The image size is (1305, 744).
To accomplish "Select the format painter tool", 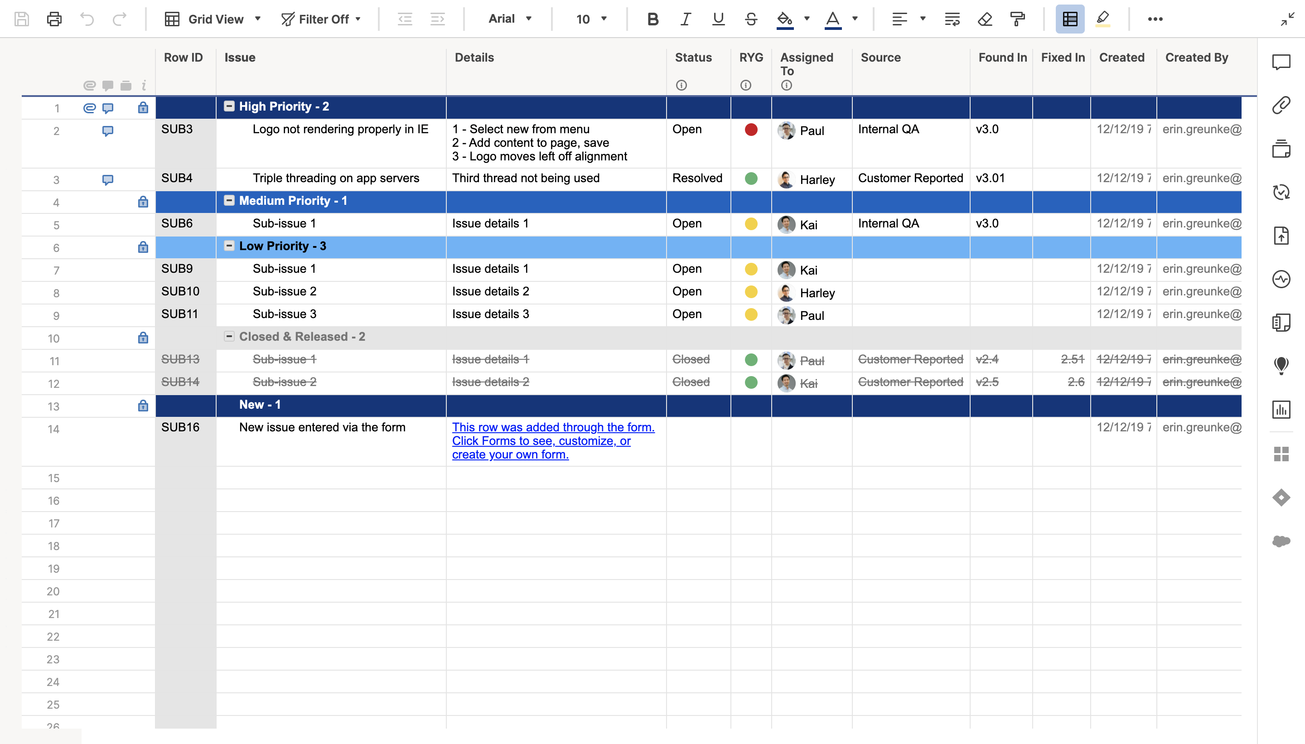I will (x=1017, y=19).
